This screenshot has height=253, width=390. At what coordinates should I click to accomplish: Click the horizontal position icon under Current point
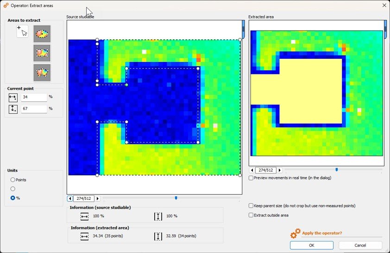[x=13, y=97]
